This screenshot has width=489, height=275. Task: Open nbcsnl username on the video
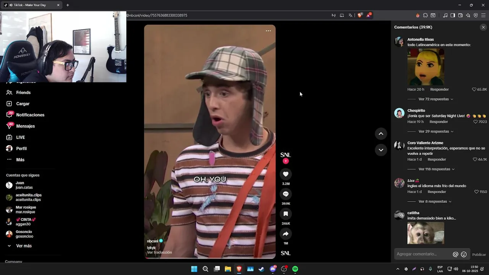152,241
